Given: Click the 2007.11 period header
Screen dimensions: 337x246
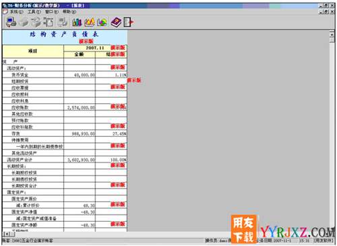Looking at the screenshot, I should pyautogui.click(x=95, y=48).
